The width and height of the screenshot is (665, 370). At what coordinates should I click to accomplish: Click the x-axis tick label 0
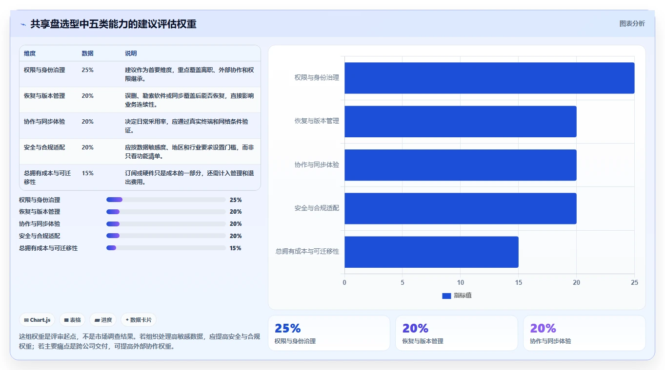point(344,282)
